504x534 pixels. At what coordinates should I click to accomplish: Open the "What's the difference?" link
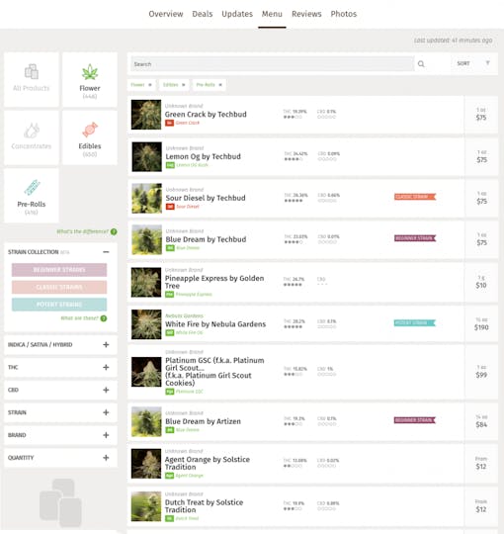(x=82, y=231)
